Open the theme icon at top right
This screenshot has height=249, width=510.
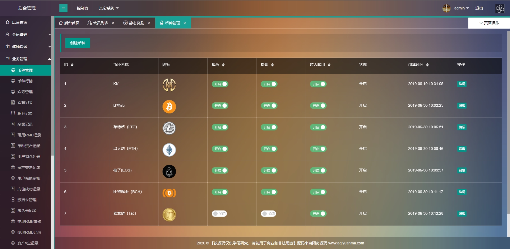(x=500, y=8)
